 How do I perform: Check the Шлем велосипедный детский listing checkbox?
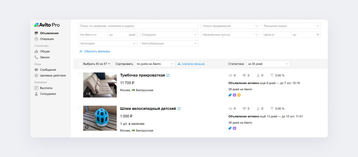coord(80,108)
